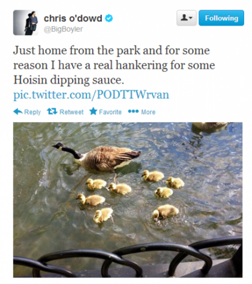Click the three-dot More icon

pos(133,111)
